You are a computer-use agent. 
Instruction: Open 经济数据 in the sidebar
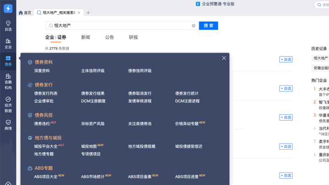point(8,104)
